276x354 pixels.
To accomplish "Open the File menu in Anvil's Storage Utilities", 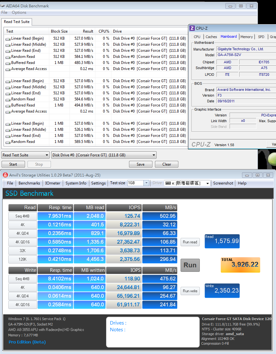I will coord(10,183).
